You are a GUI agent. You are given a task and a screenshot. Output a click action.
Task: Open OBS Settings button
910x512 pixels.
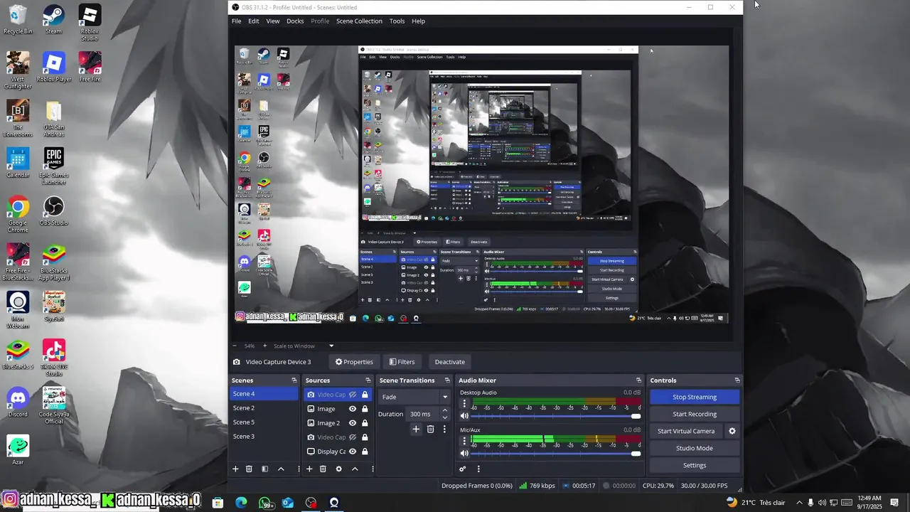(x=695, y=465)
